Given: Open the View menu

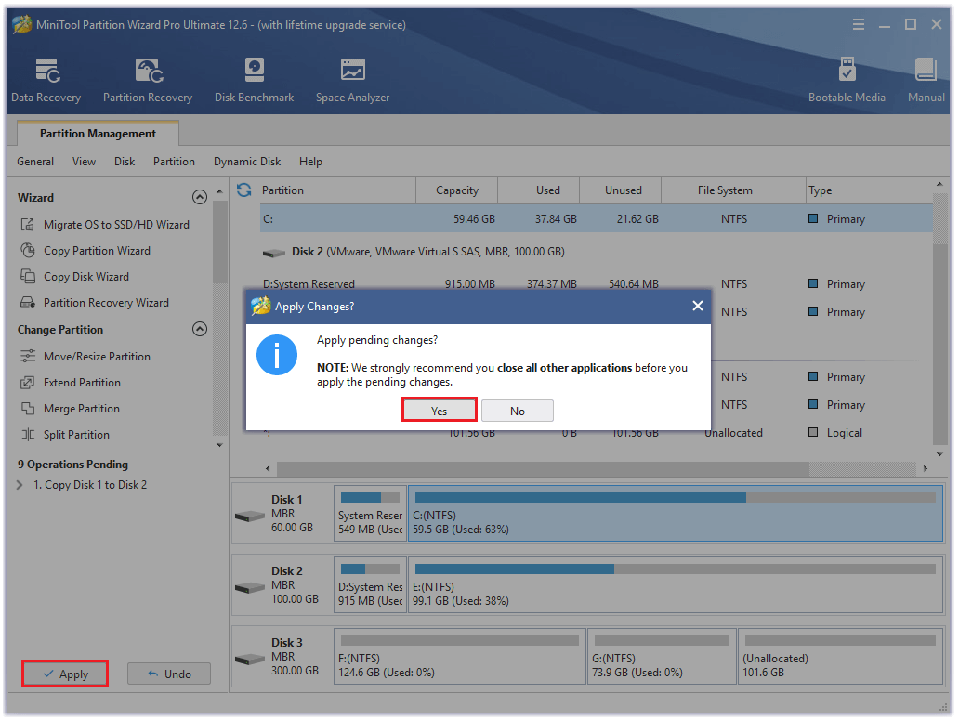Looking at the screenshot, I should [x=84, y=162].
